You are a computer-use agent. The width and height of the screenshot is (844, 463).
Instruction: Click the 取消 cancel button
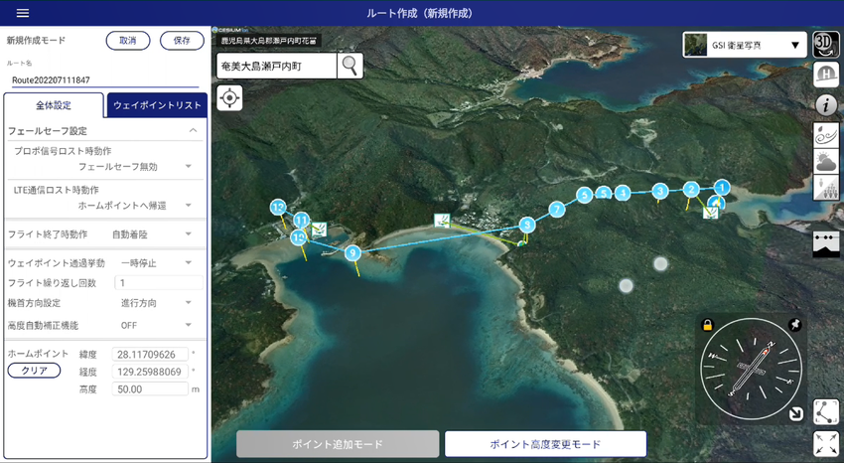tap(127, 41)
